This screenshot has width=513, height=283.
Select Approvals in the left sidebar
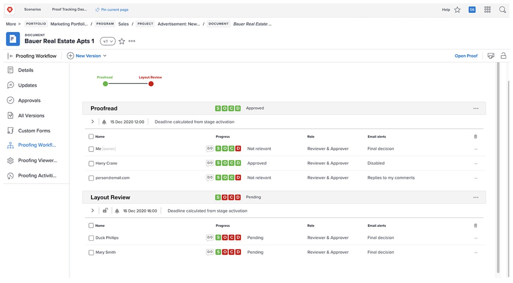[x=29, y=100]
